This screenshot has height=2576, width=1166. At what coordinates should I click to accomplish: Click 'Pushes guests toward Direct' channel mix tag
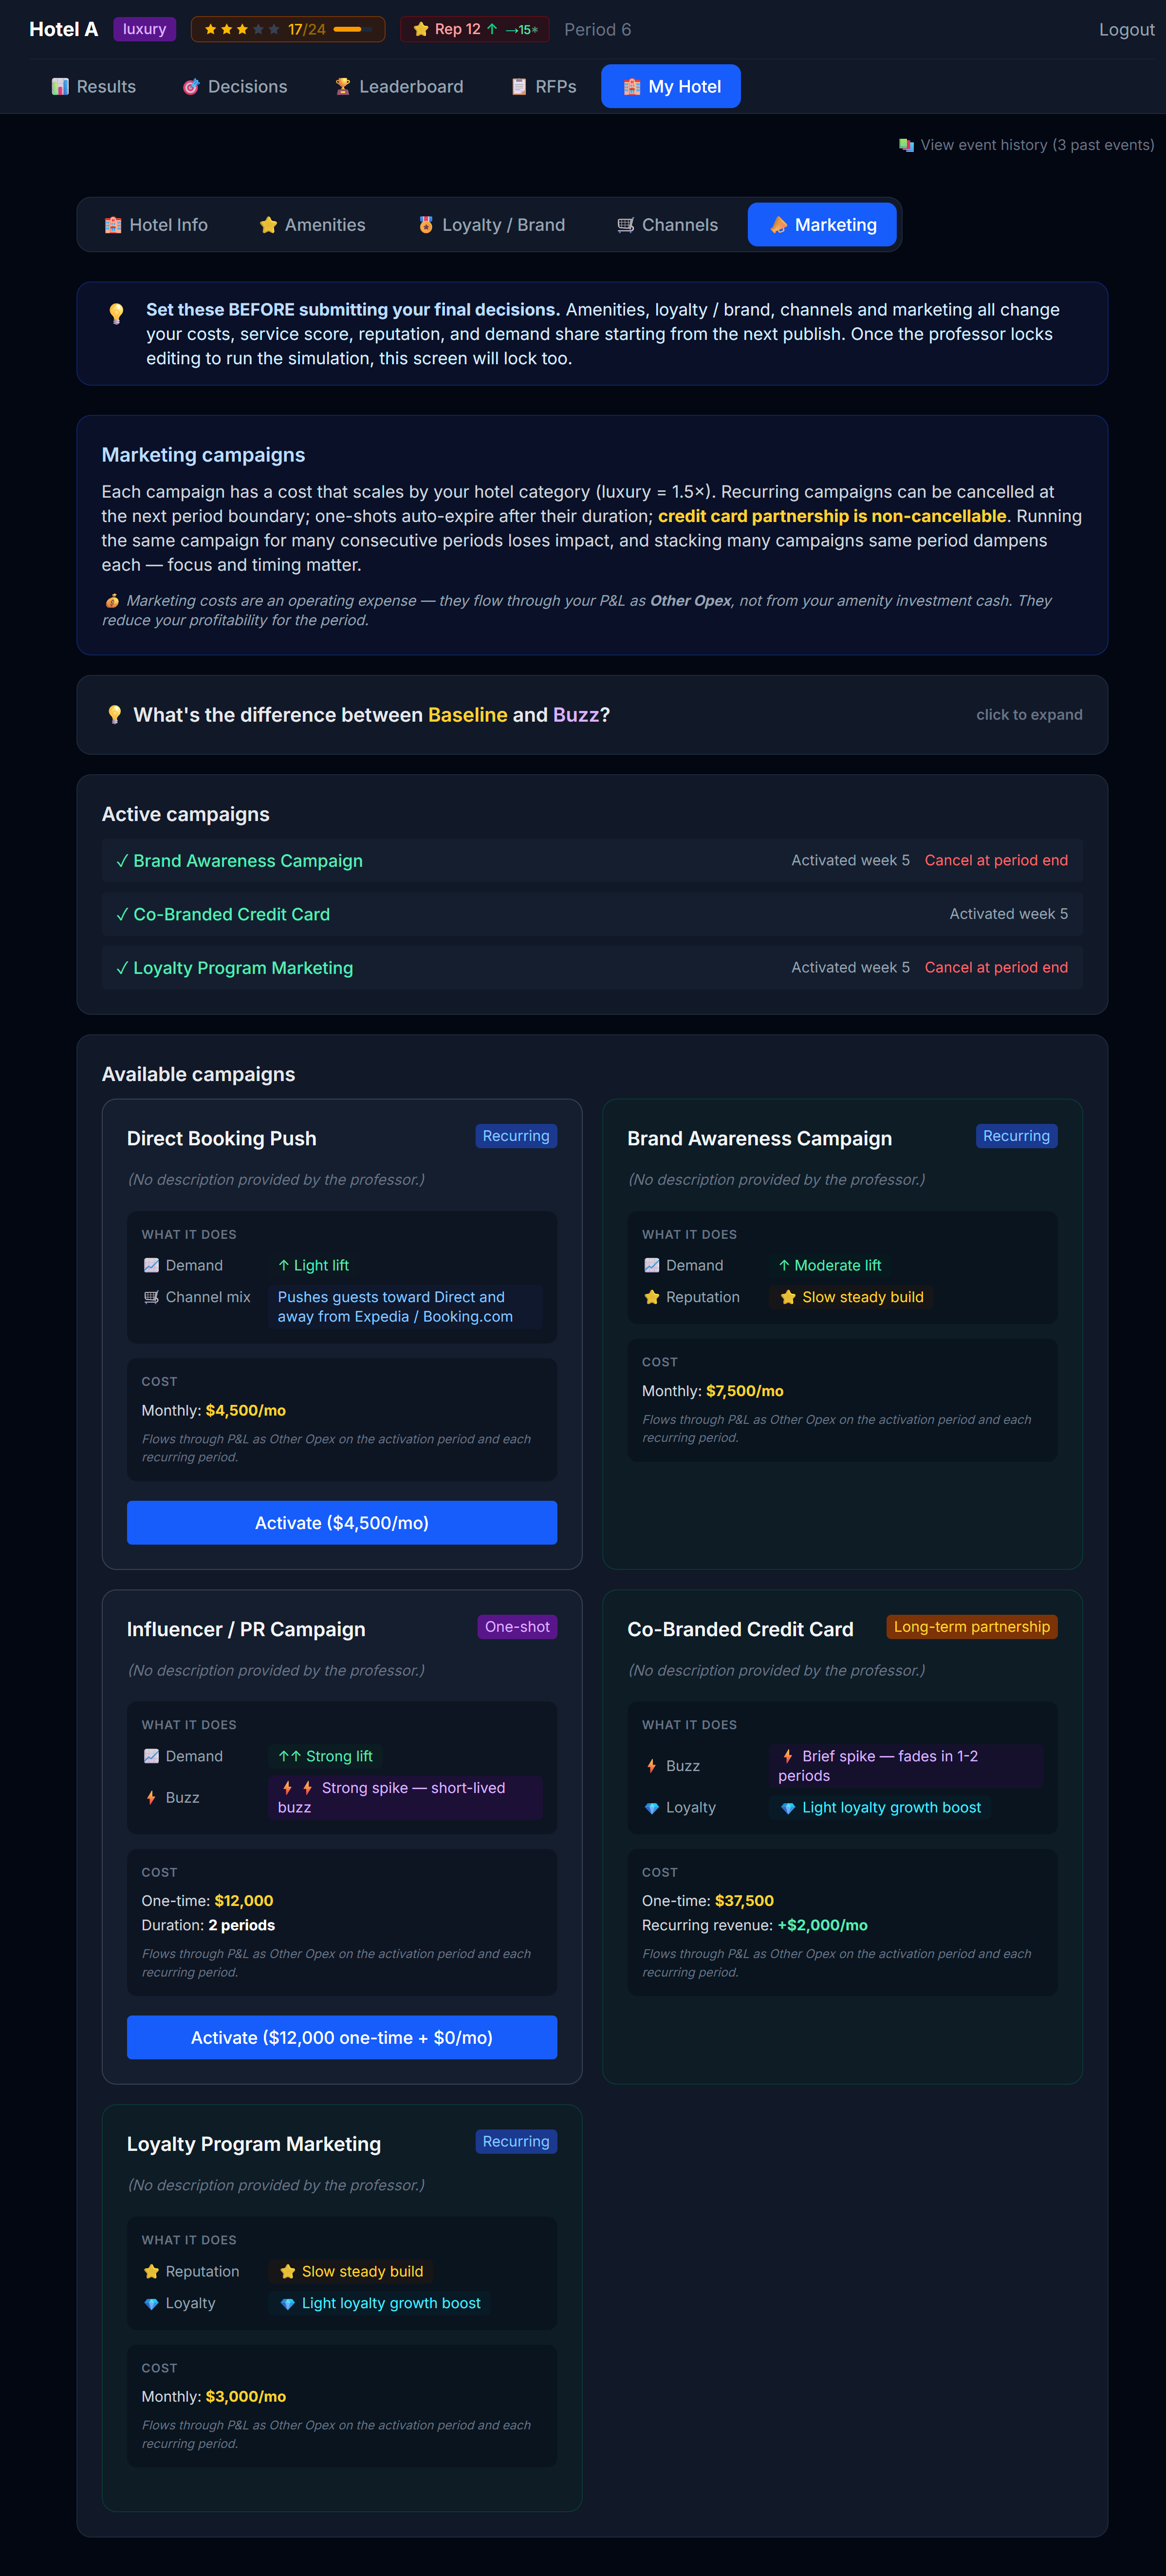coord(406,1307)
